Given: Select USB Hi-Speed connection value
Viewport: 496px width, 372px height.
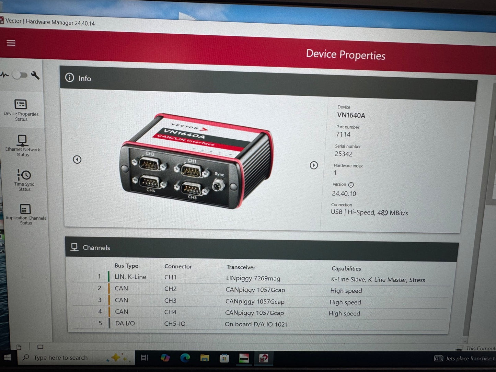Looking at the screenshot, I should pyautogui.click(x=369, y=212).
